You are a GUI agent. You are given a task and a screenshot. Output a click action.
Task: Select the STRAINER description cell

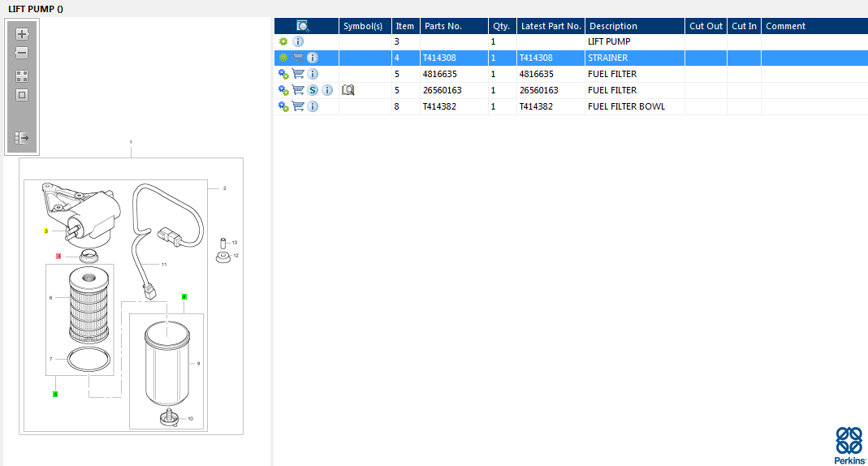point(635,58)
